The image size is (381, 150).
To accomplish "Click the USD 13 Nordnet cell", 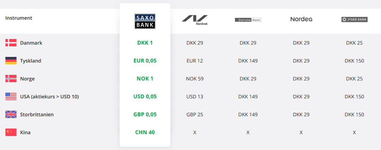I will pyautogui.click(x=195, y=97).
